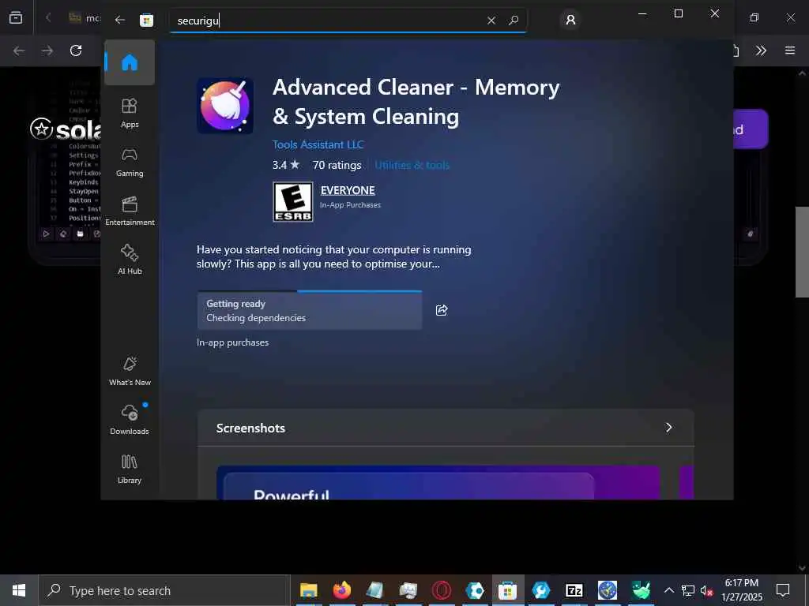The image size is (809, 606).
Task: Open the Library section in sidebar
Action: [x=130, y=469]
